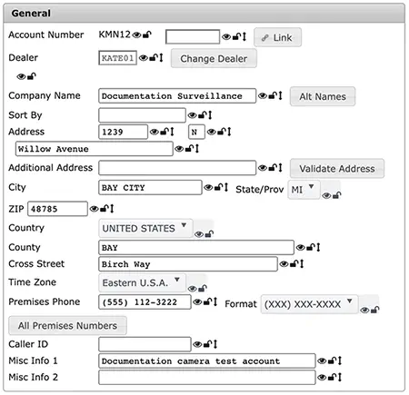Click the eye icon beside the County field

301,248
